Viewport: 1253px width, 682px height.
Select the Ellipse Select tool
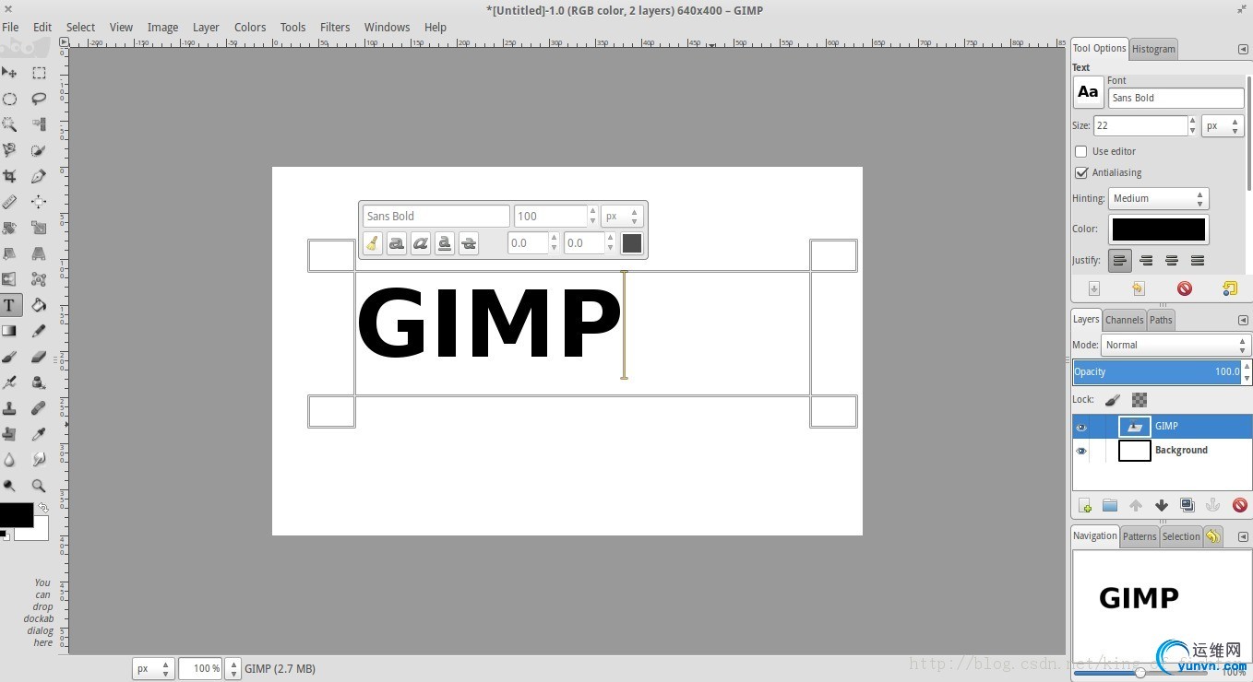click(x=9, y=99)
